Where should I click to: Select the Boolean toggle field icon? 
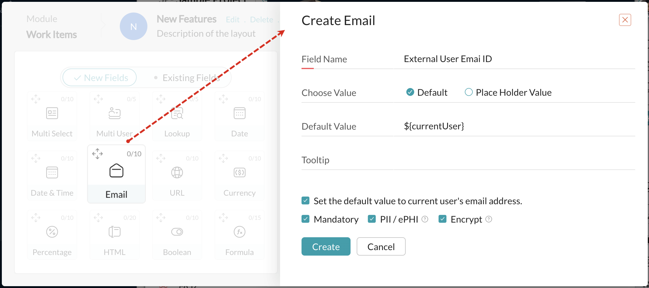(177, 232)
